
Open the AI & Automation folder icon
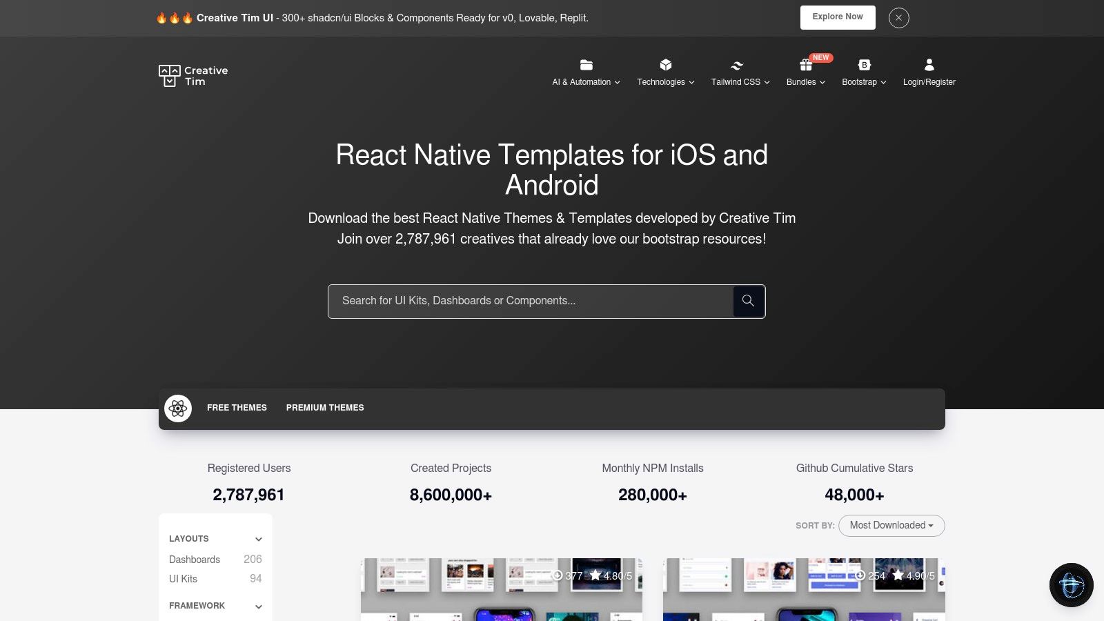(x=586, y=65)
